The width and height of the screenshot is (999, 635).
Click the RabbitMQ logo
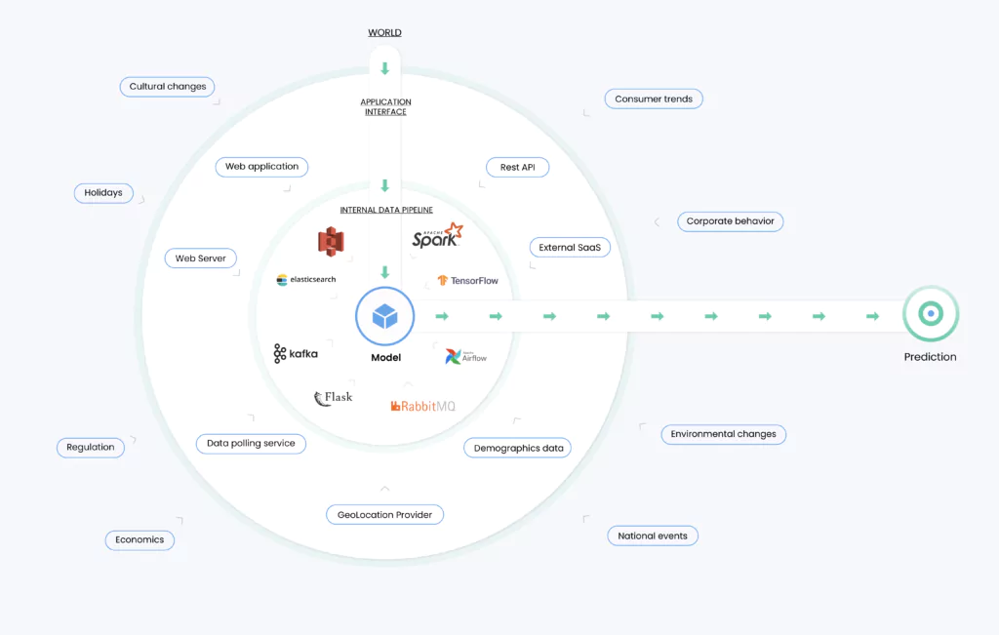point(423,406)
